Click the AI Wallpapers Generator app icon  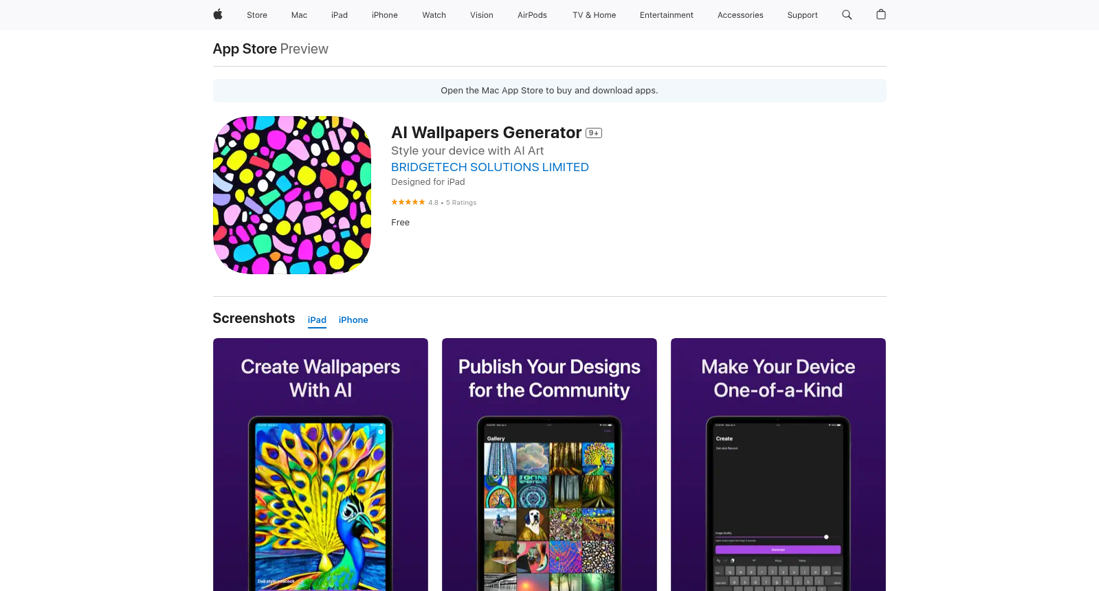coord(292,195)
